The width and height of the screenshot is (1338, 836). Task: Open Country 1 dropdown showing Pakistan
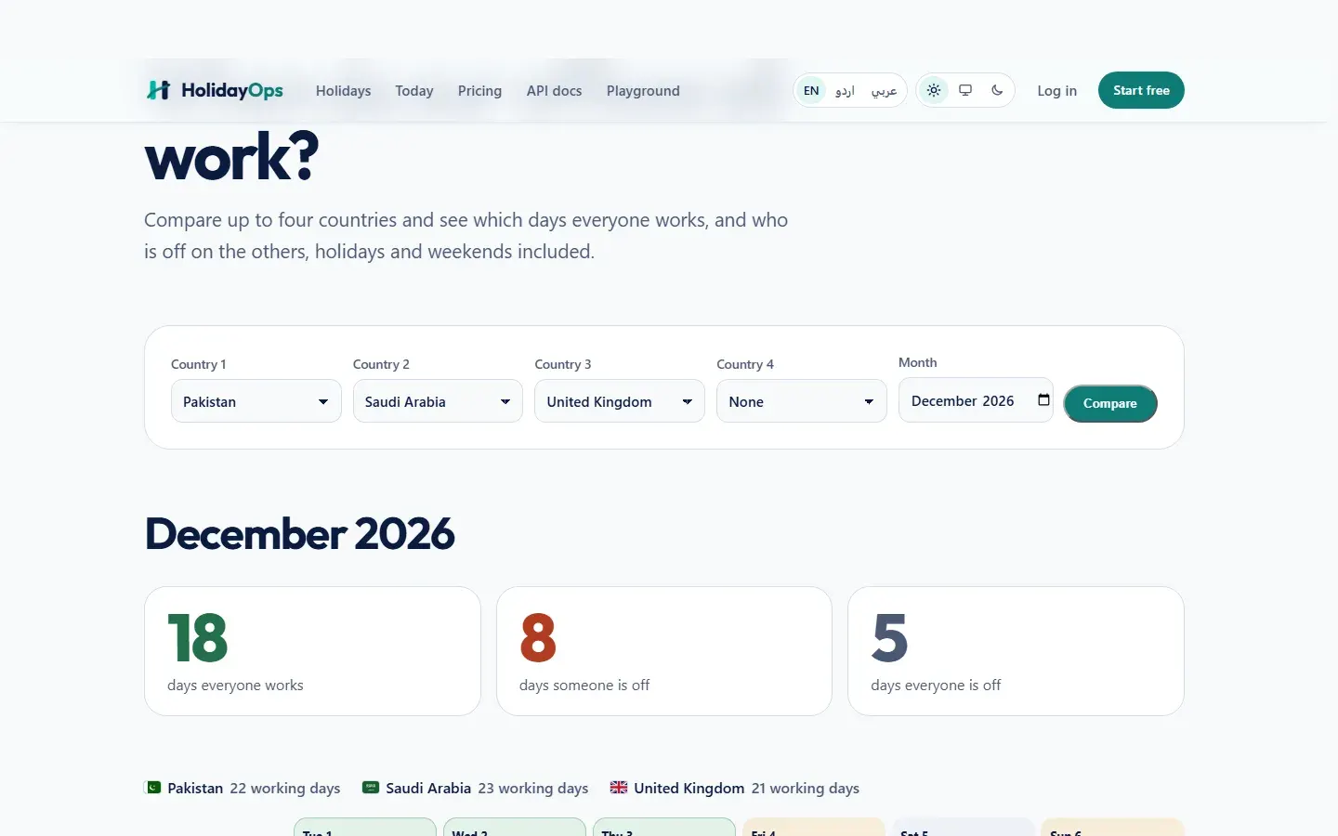256,401
